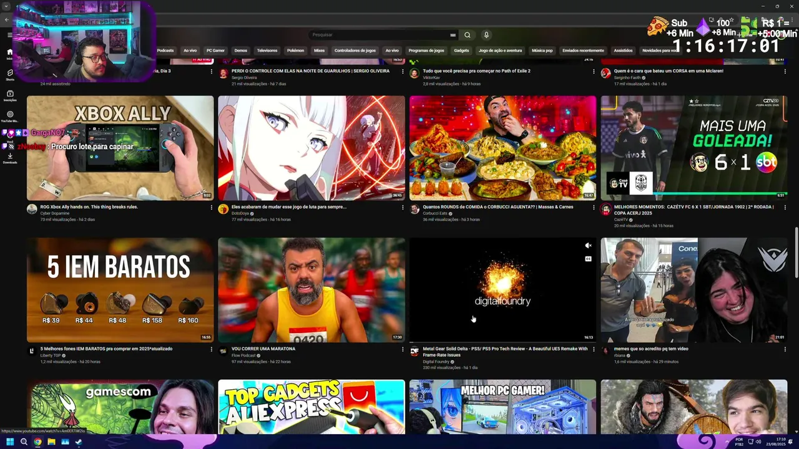The width and height of the screenshot is (799, 449).
Task: Open the memes reaction video thumbnail
Action: pos(694,290)
